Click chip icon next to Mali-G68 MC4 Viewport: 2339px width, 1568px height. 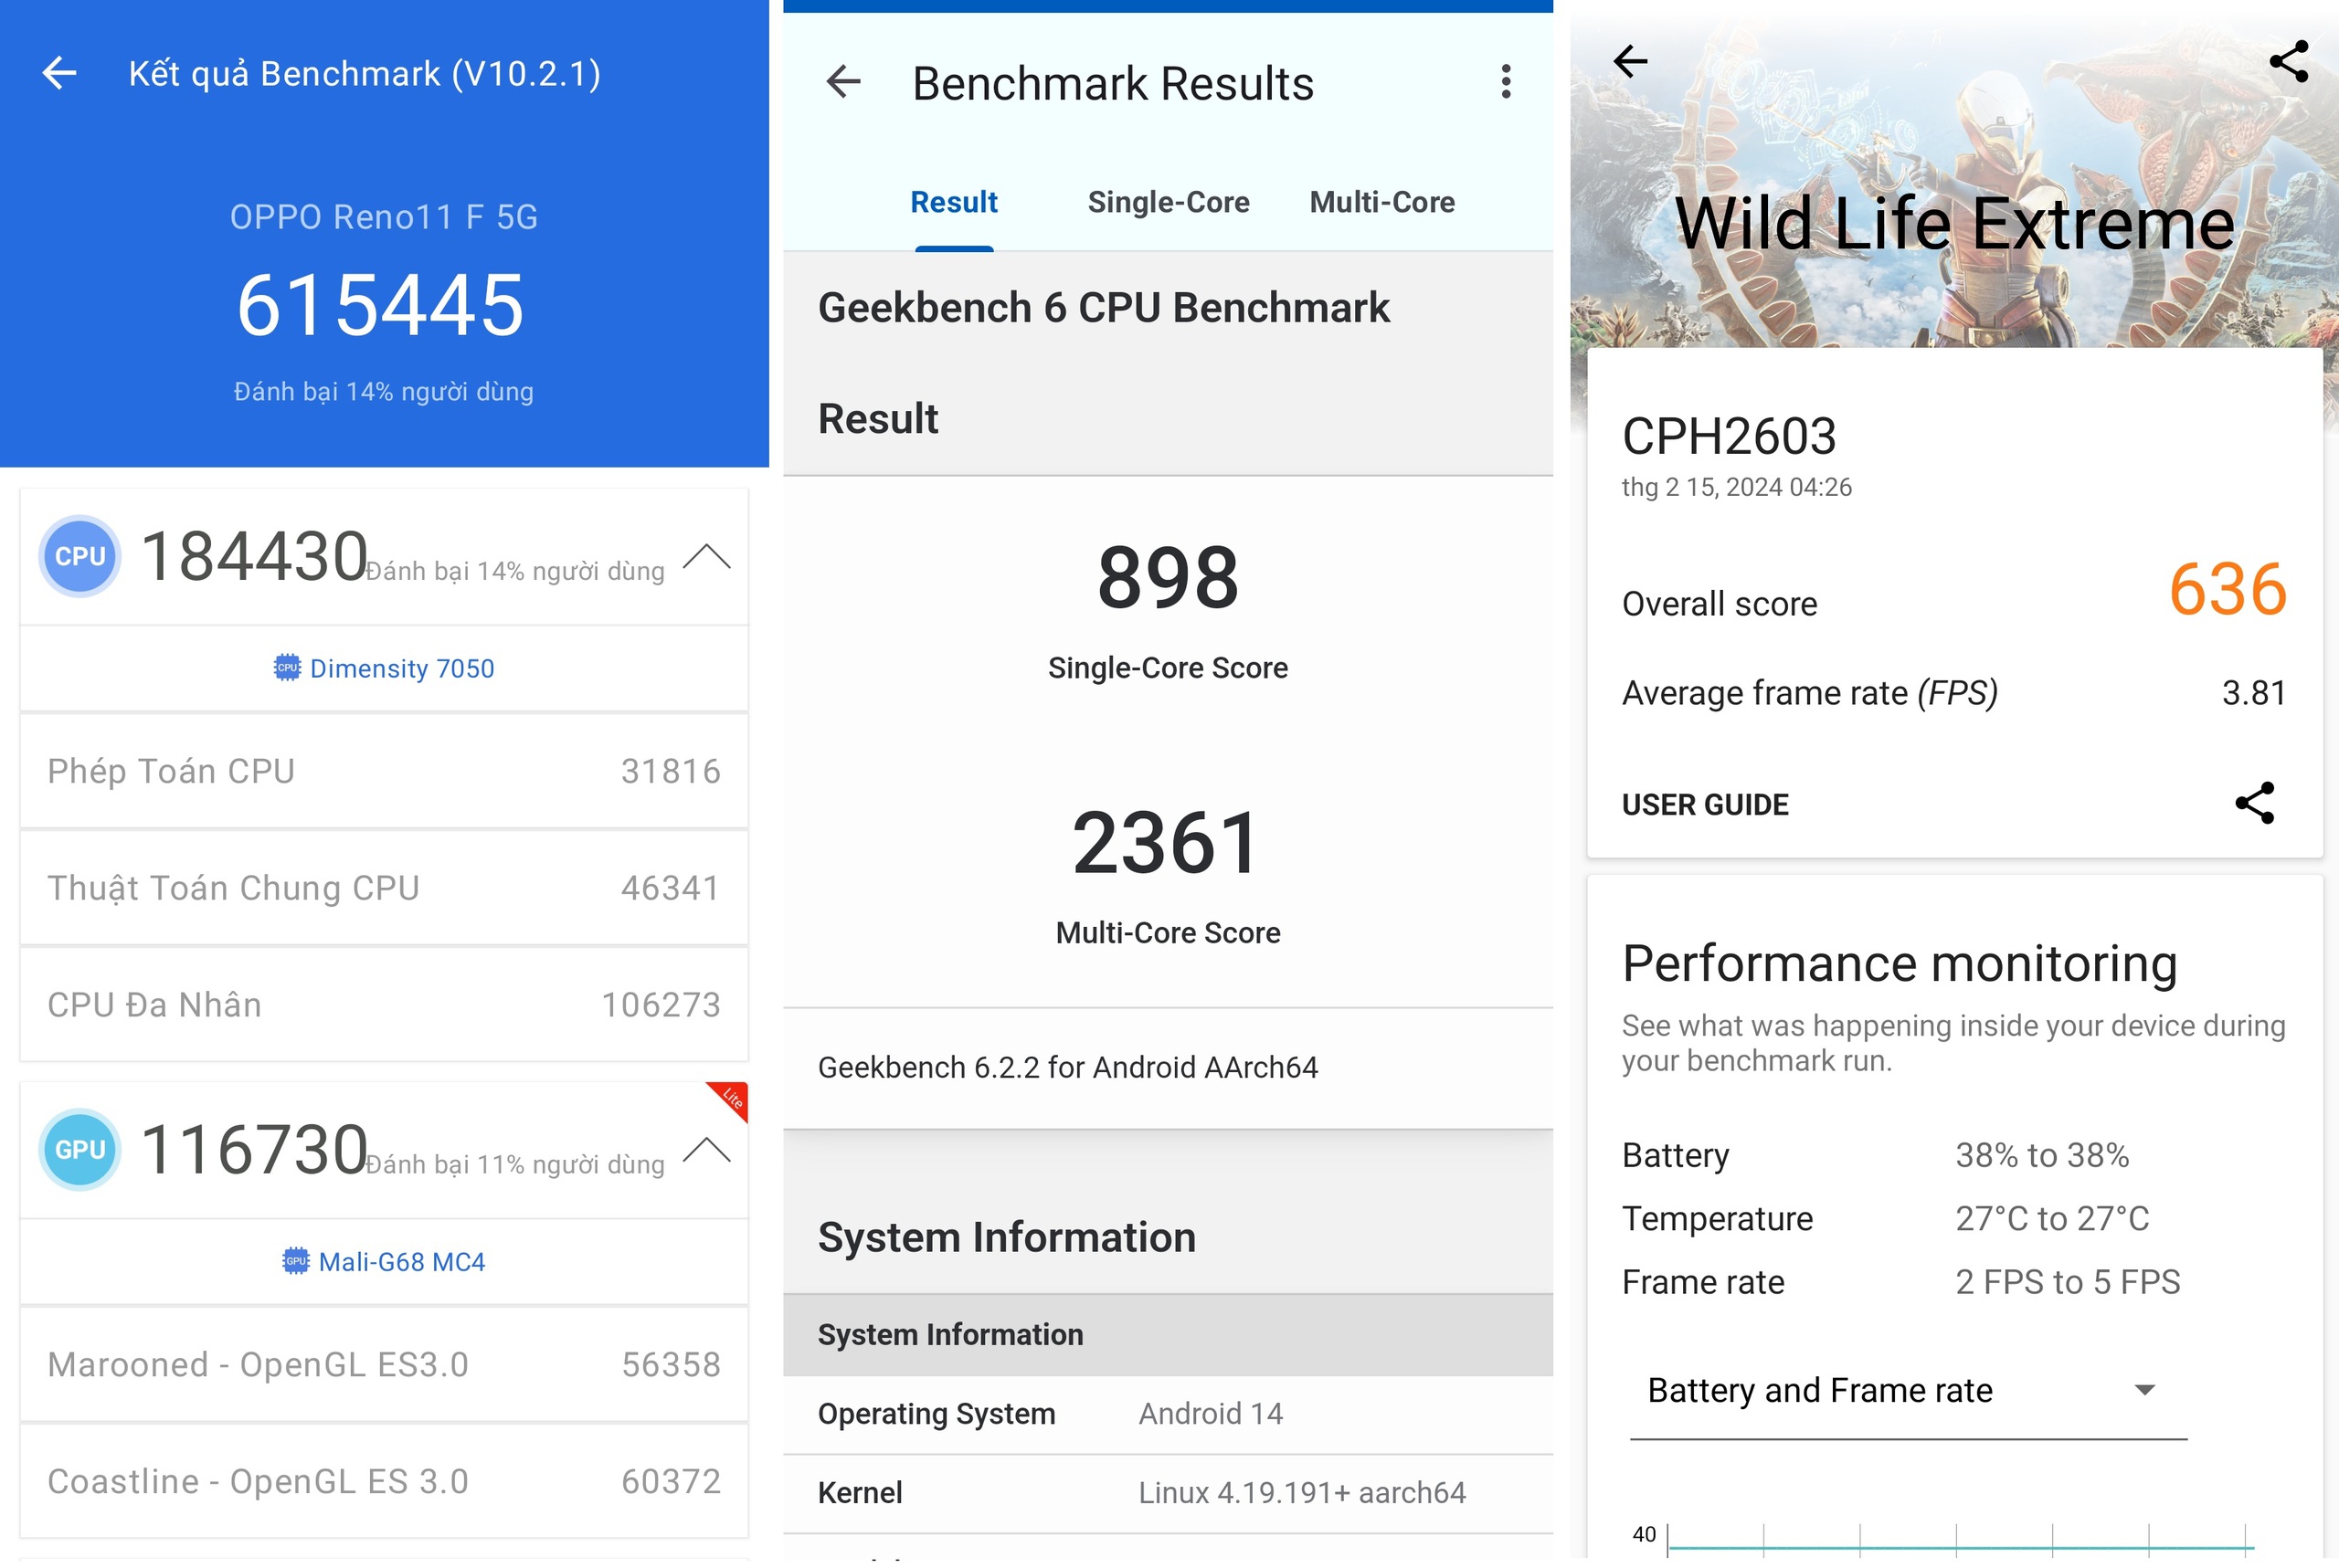(x=295, y=1262)
